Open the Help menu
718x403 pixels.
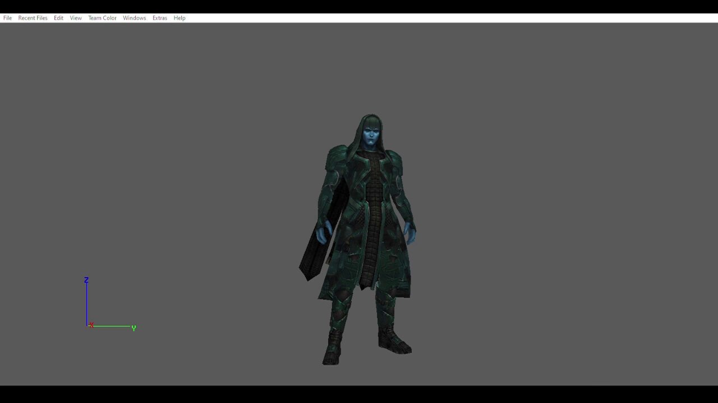click(179, 18)
